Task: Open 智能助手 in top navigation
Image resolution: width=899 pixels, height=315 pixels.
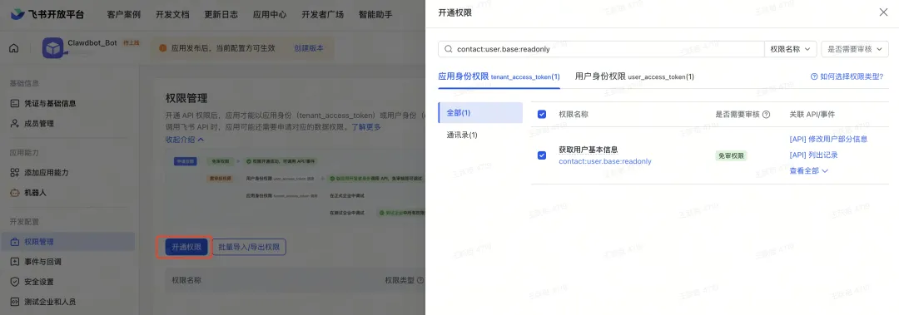Action: (375, 14)
